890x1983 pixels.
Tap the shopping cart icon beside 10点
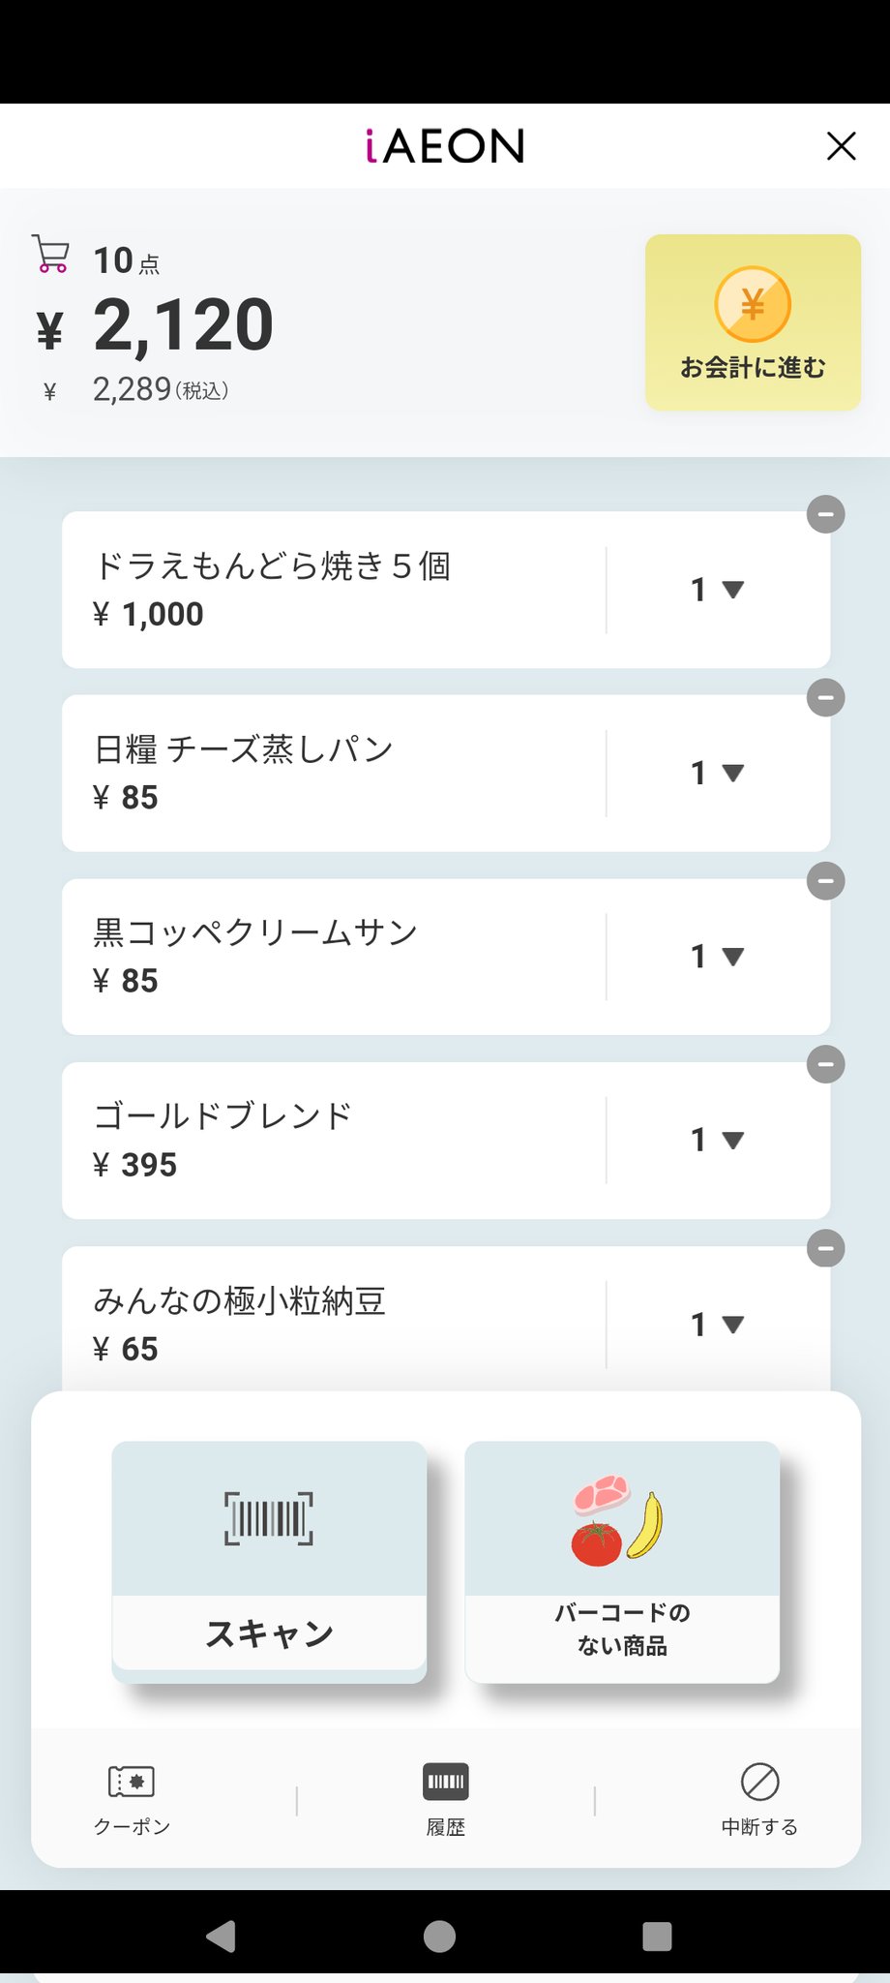pyautogui.click(x=50, y=254)
